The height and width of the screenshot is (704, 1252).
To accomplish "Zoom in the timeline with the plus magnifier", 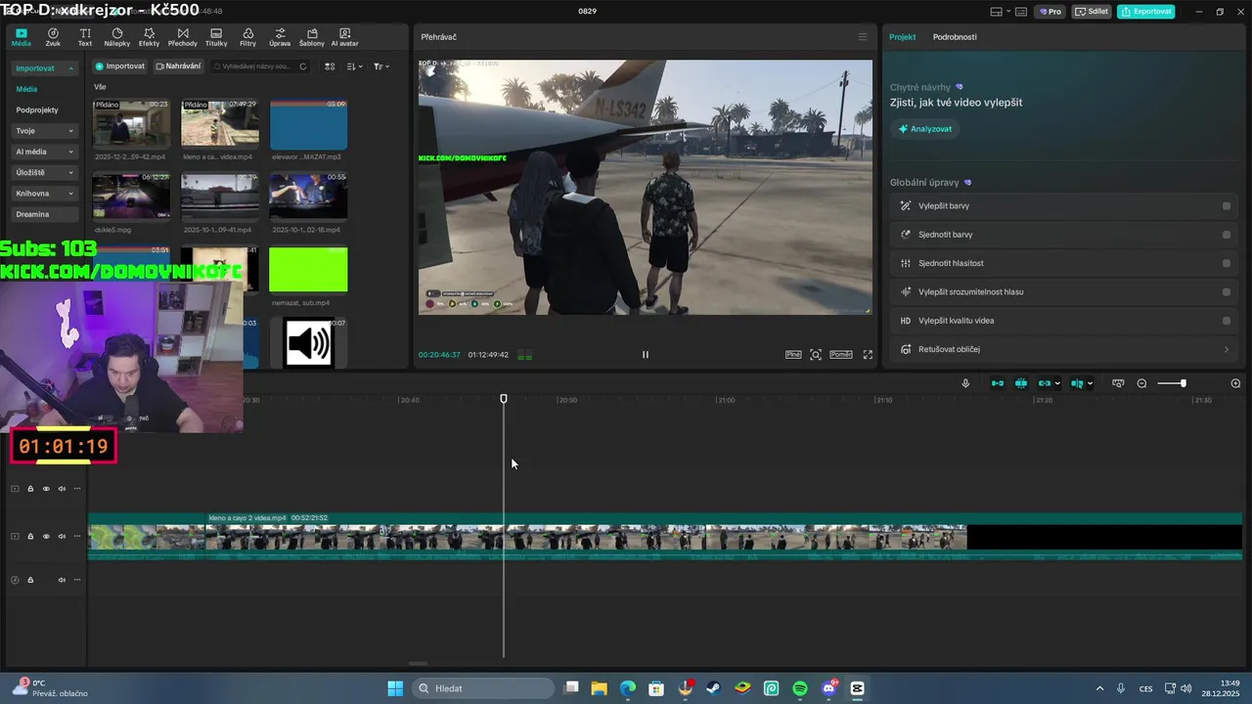I will [1235, 383].
